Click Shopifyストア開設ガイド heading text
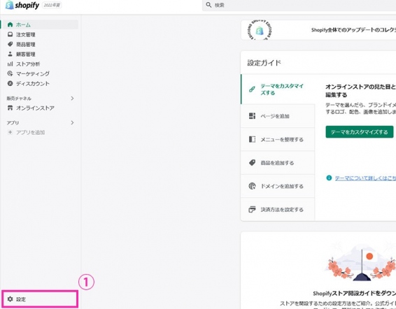 point(354,294)
